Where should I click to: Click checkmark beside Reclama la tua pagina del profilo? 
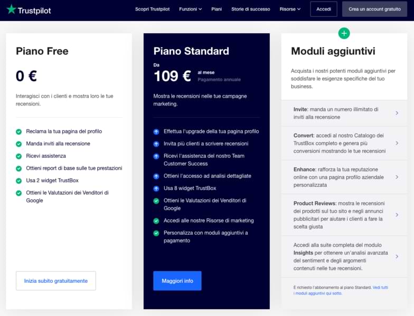(x=19, y=131)
